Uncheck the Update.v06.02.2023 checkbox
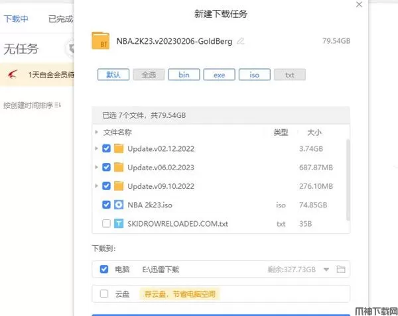The width and height of the screenshot is (398, 316). pos(106,167)
